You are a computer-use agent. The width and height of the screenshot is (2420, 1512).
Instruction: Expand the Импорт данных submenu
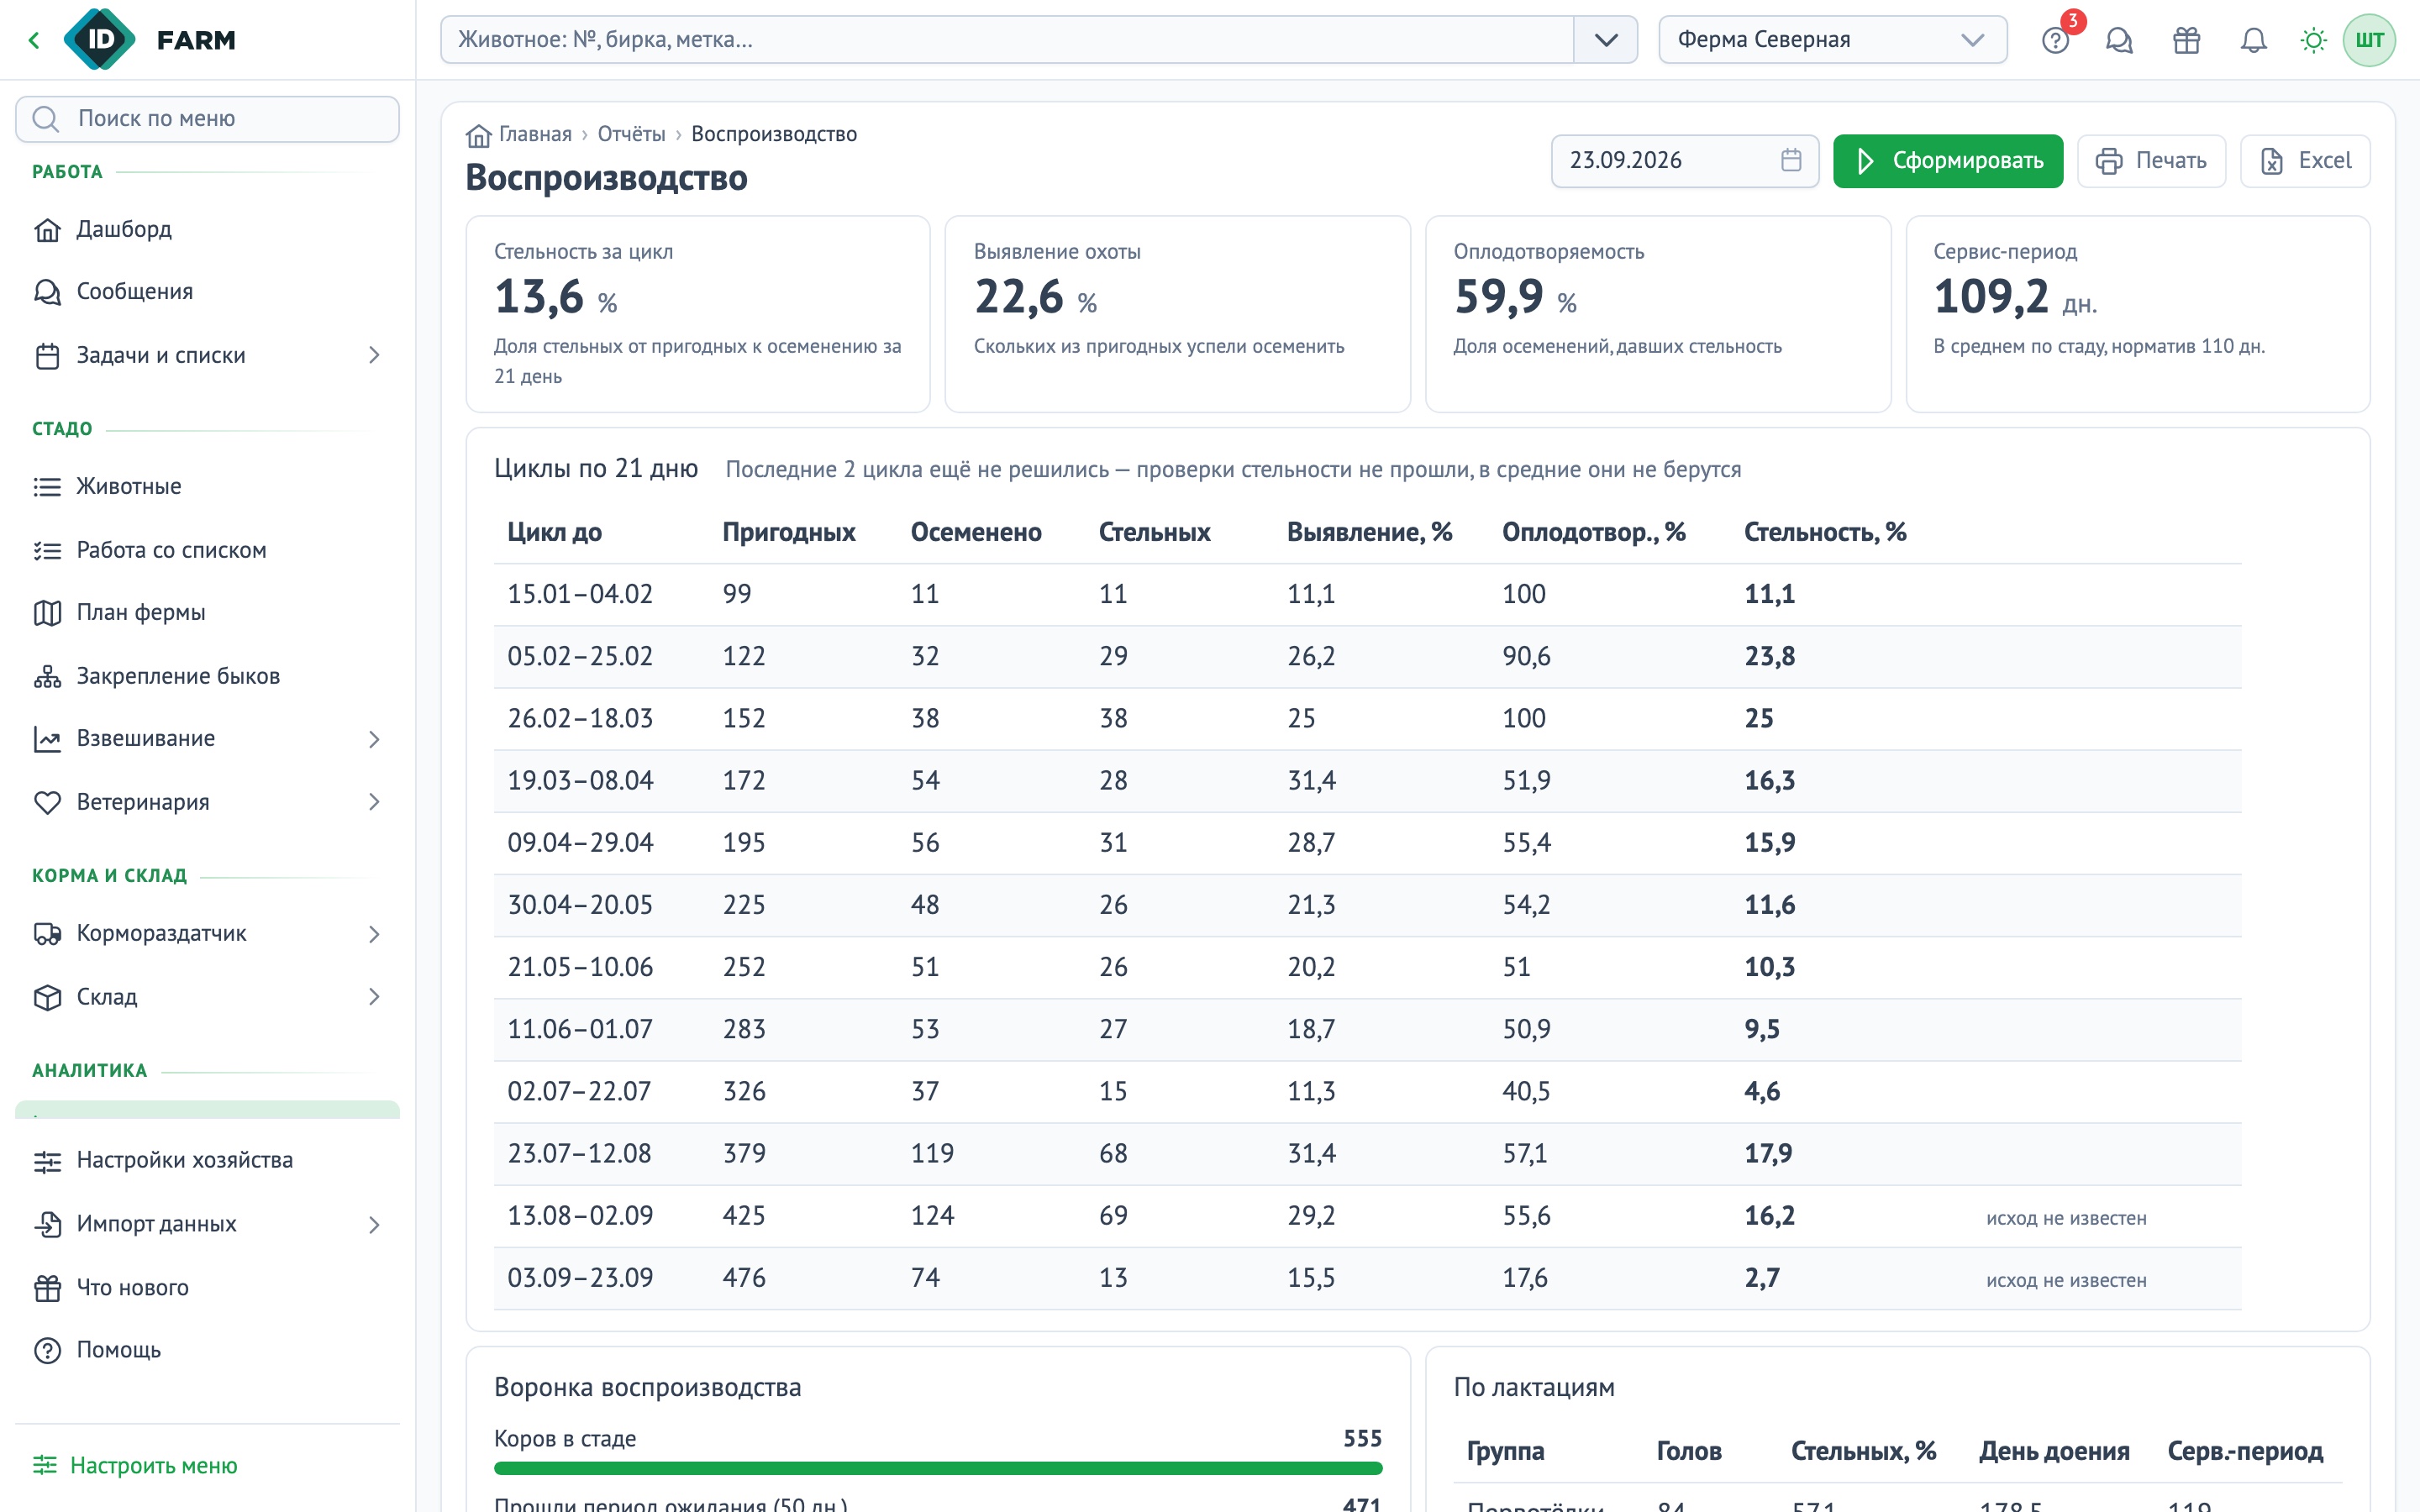point(374,1225)
